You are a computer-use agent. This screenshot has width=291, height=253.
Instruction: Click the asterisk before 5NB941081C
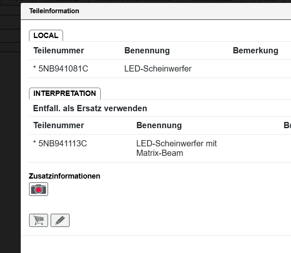coord(35,69)
